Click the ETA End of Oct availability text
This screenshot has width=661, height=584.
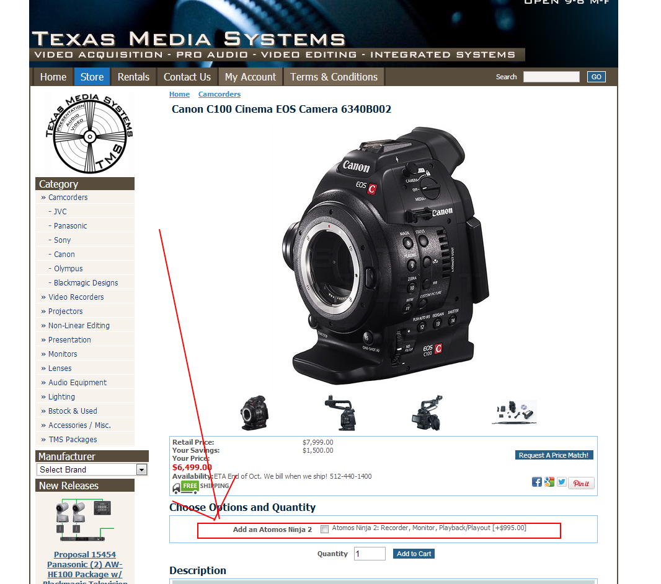(293, 477)
